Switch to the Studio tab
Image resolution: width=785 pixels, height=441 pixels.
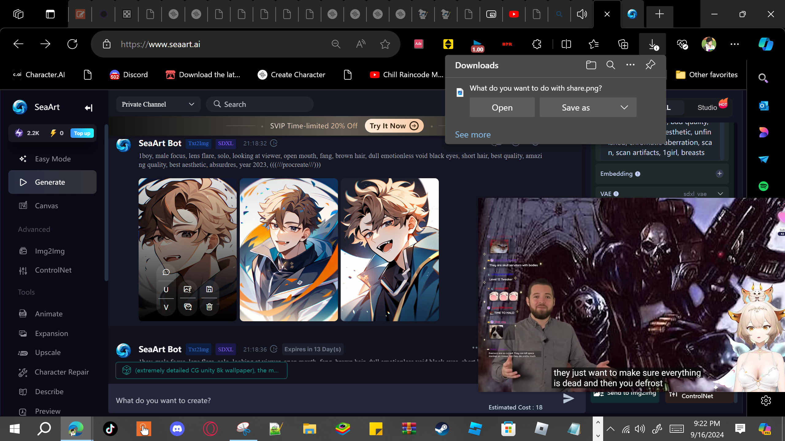[707, 107]
